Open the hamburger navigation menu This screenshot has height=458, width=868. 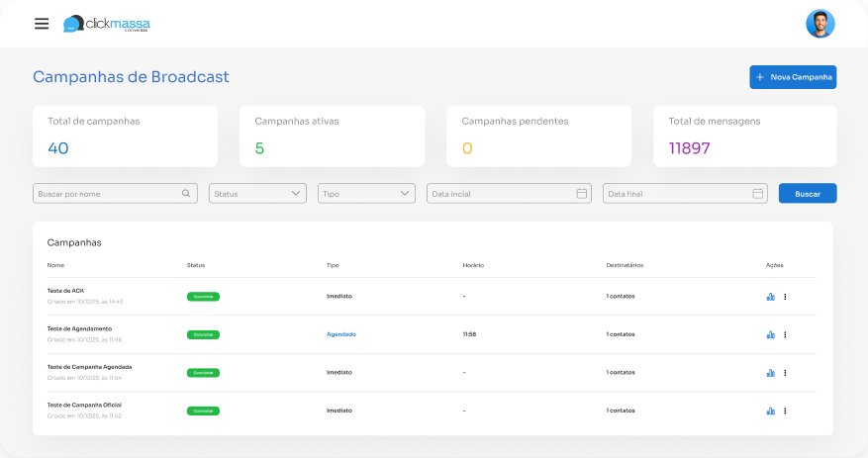(42, 24)
